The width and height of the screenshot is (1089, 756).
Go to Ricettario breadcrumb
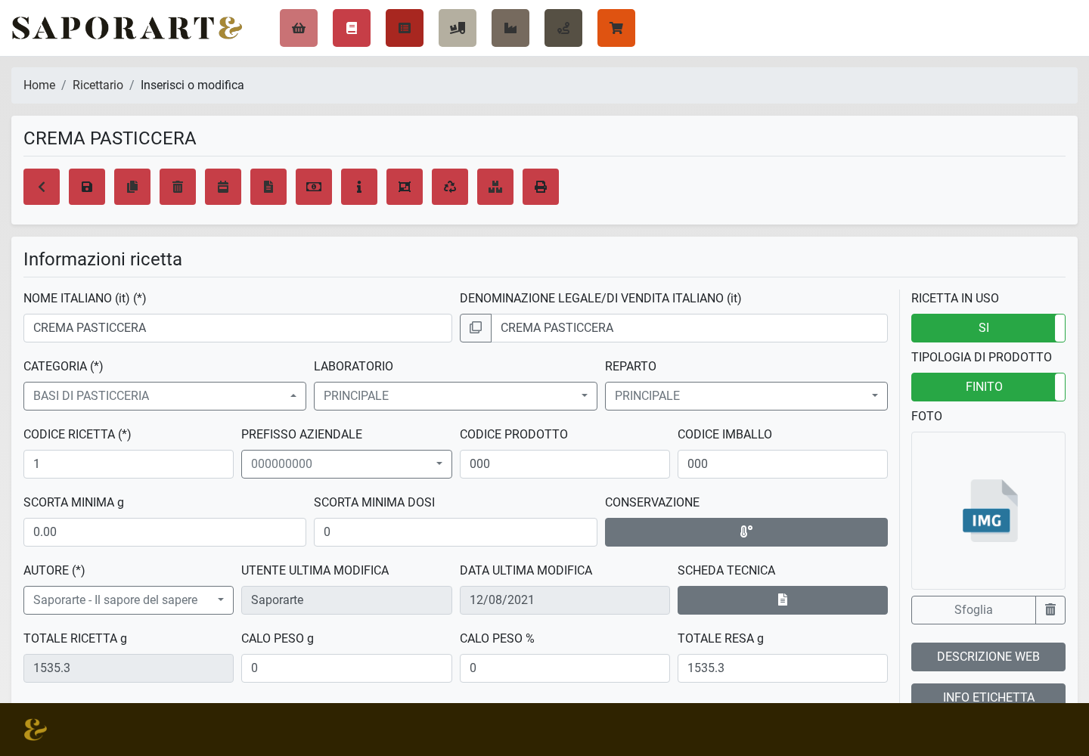point(98,85)
